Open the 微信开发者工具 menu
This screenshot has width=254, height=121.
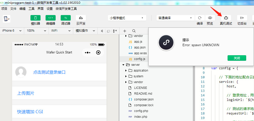tap(66, 9)
